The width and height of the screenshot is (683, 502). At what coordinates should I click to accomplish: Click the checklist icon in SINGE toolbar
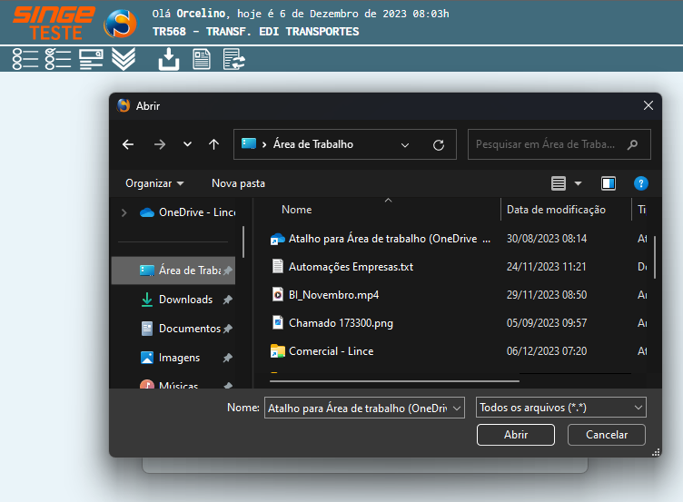tap(58, 59)
